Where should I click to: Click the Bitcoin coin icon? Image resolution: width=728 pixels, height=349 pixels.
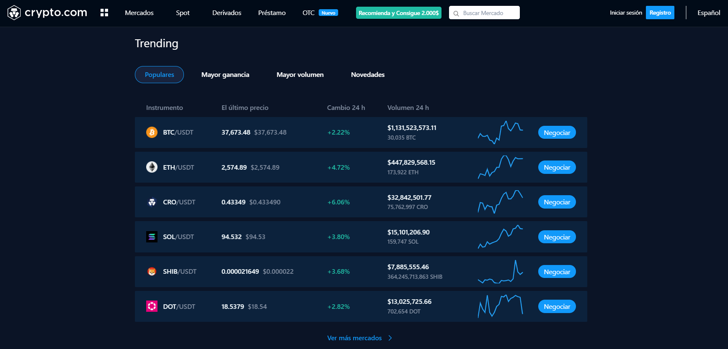pos(152,132)
